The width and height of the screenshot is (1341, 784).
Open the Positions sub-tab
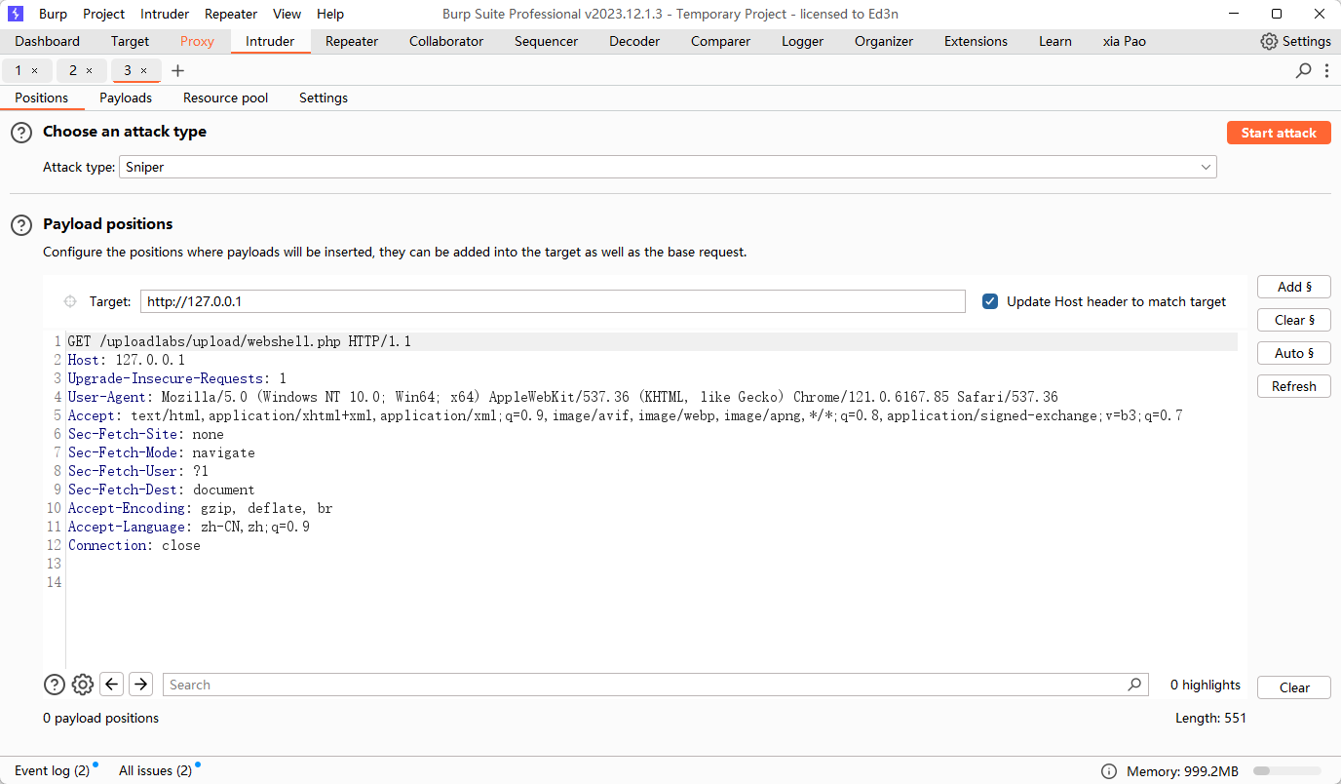[x=42, y=98]
